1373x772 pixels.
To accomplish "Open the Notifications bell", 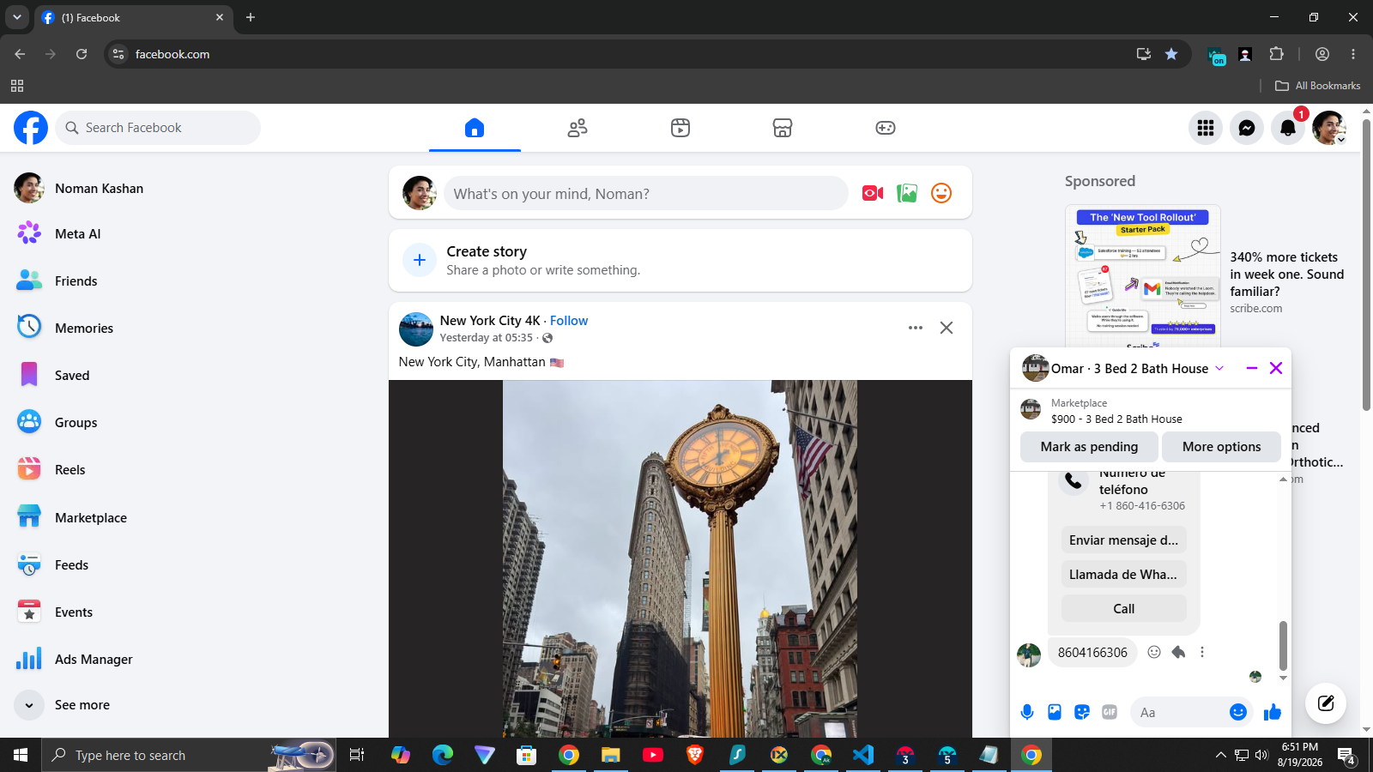I will tap(1288, 128).
